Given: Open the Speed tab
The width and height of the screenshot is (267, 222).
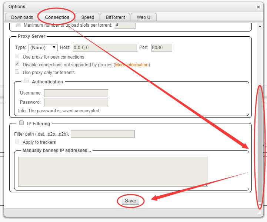Looking at the screenshot, I should (88, 17).
